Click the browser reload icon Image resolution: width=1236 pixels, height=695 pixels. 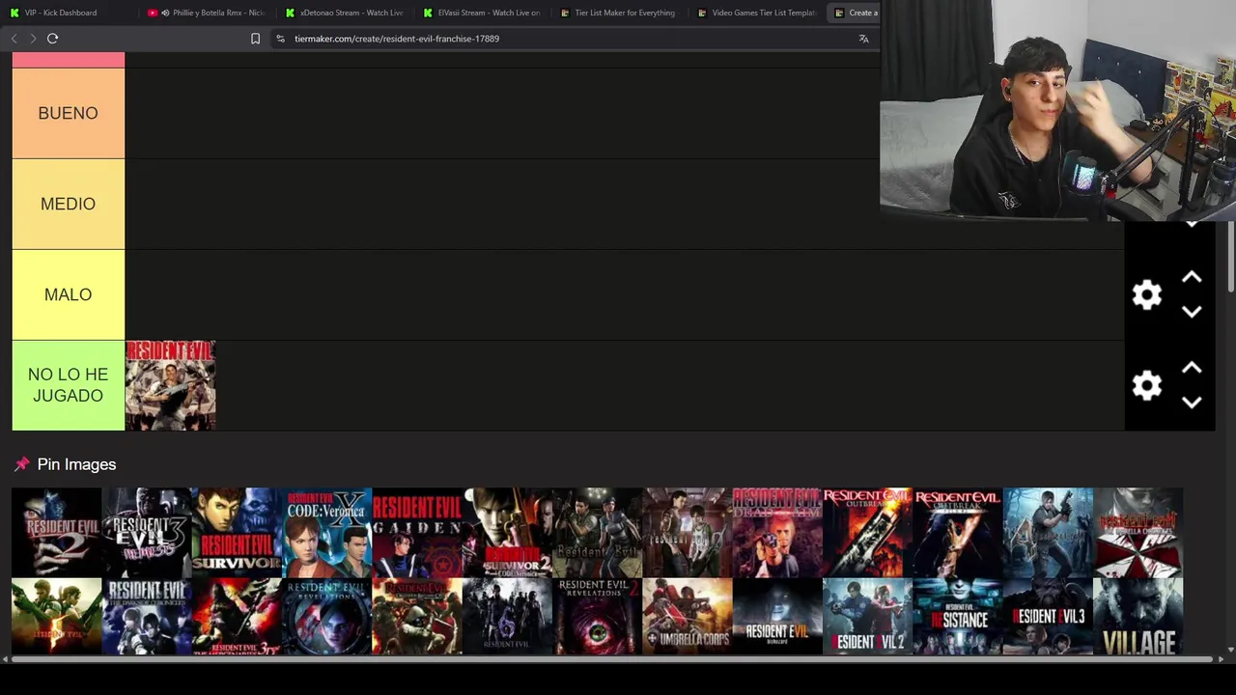point(53,39)
